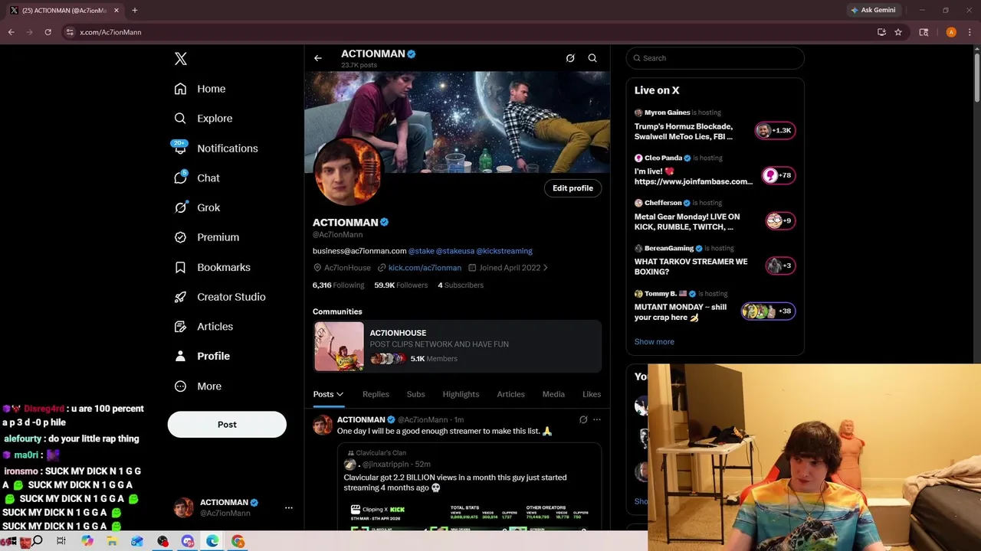The height and width of the screenshot is (551, 981).
Task: Open the Profile person icon
Action: 180,356
